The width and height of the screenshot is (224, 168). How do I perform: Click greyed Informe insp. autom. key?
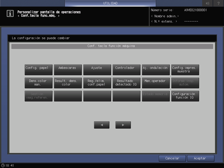[185, 83]
